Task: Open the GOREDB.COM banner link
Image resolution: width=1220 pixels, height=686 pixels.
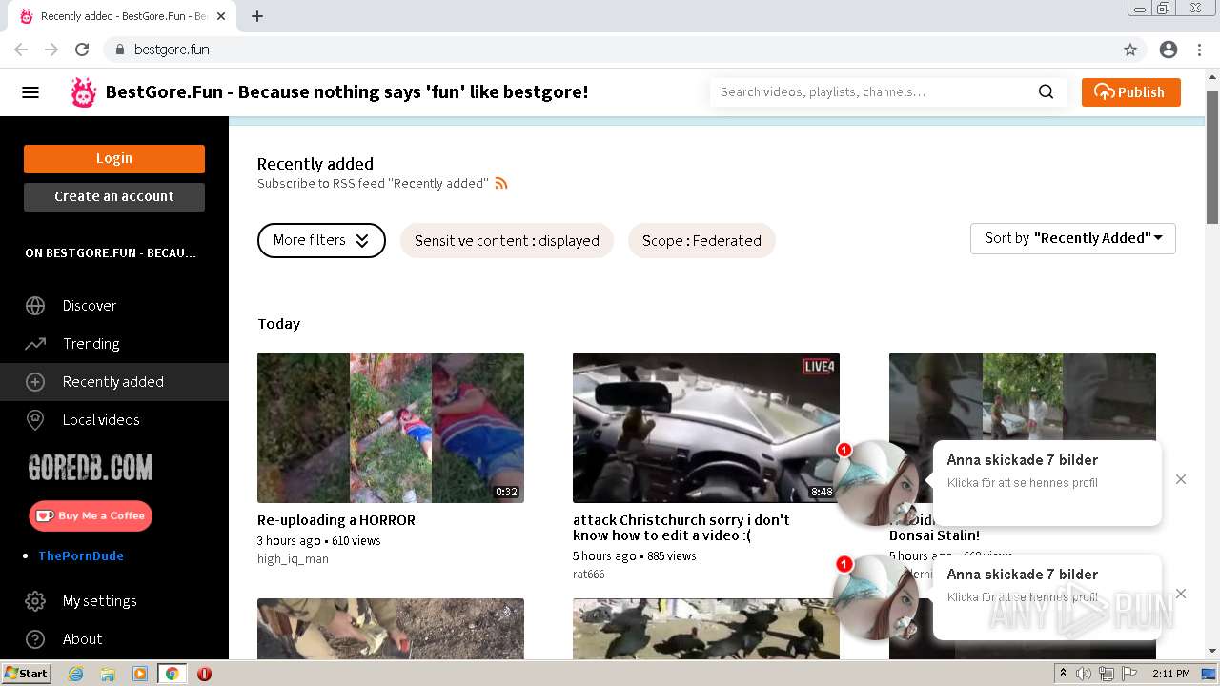Action: click(x=91, y=467)
